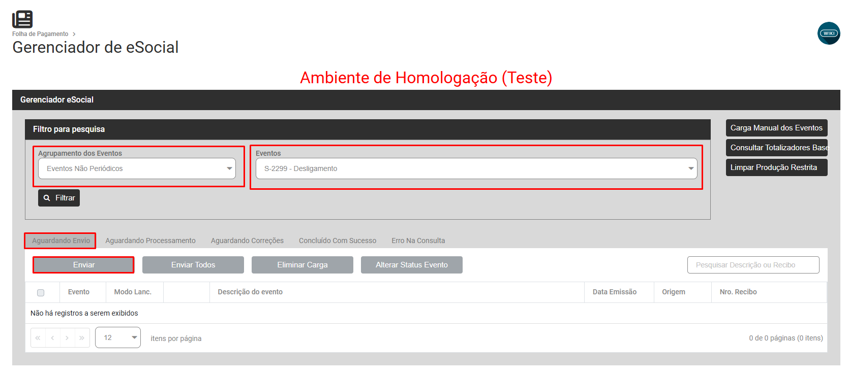The width and height of the screenshot is (848, 375).
Task: Click Limpar Produção Restrita button
Action: (776, 167)
